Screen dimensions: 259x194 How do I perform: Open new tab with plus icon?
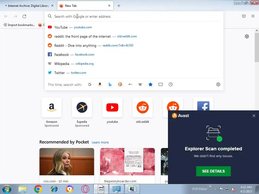pos(119,6)
